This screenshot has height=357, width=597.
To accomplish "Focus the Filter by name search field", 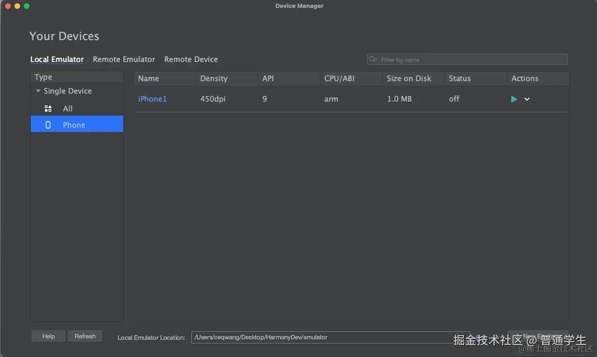I will 467,59.
